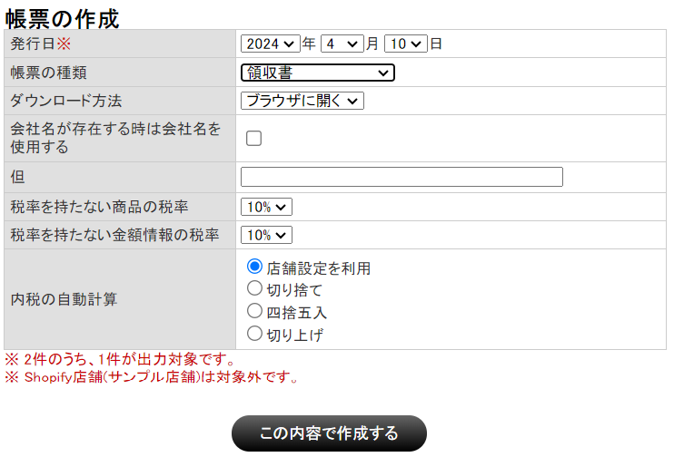This screenshot has width=674, height=457.
Task: Select the 切り捨て radio button
Action: point(255,289)
